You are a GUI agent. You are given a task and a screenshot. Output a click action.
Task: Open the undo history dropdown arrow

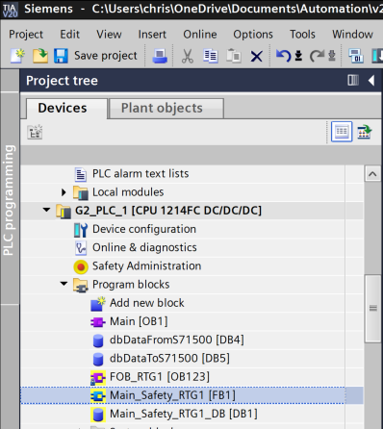tap(298, 56)
